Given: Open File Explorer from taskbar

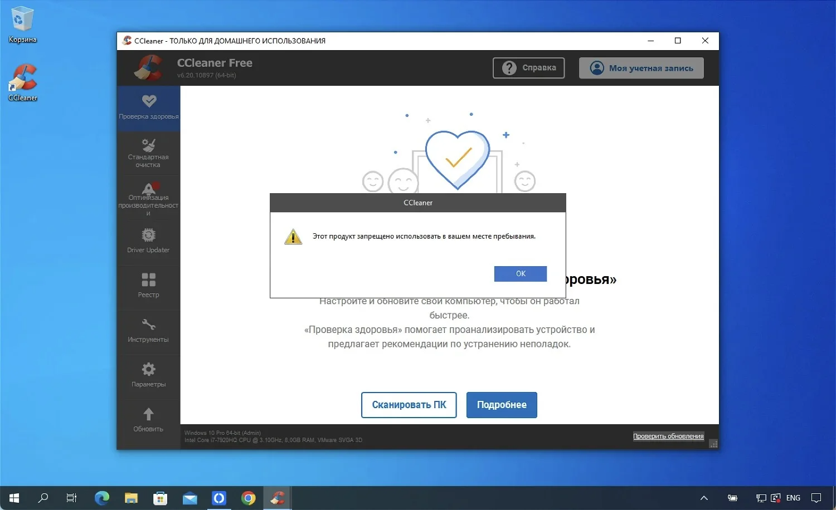Looking at the screenshot, I should coord(131,498).
